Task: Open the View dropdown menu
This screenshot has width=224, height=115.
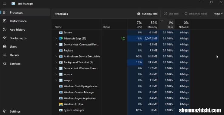Action: pyautogui.click(x=218, y=14)
